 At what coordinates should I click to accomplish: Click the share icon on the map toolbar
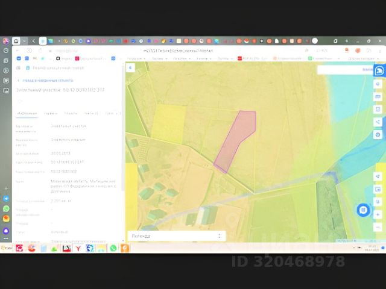(x=378, y=122)
